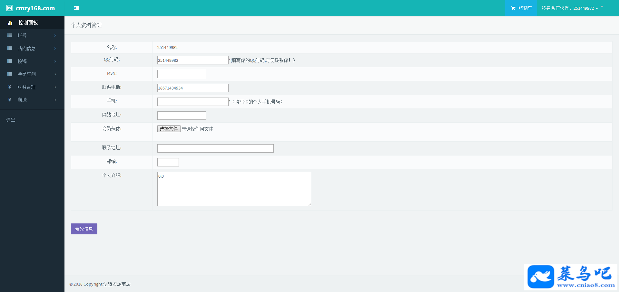The image size is (619, 292).
Task: Expand the 会员空间 submenu arrow
Action: (55, 74)
